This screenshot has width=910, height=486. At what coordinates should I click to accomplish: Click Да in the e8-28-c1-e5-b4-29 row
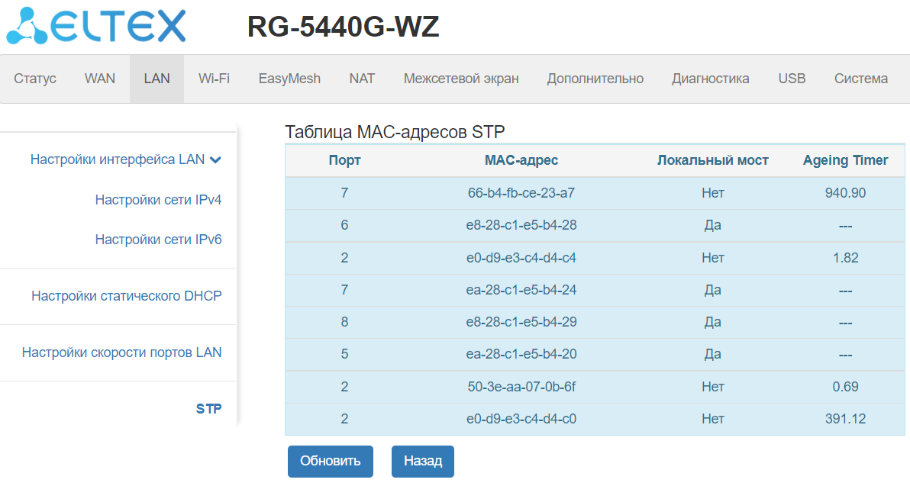[713, 322]
